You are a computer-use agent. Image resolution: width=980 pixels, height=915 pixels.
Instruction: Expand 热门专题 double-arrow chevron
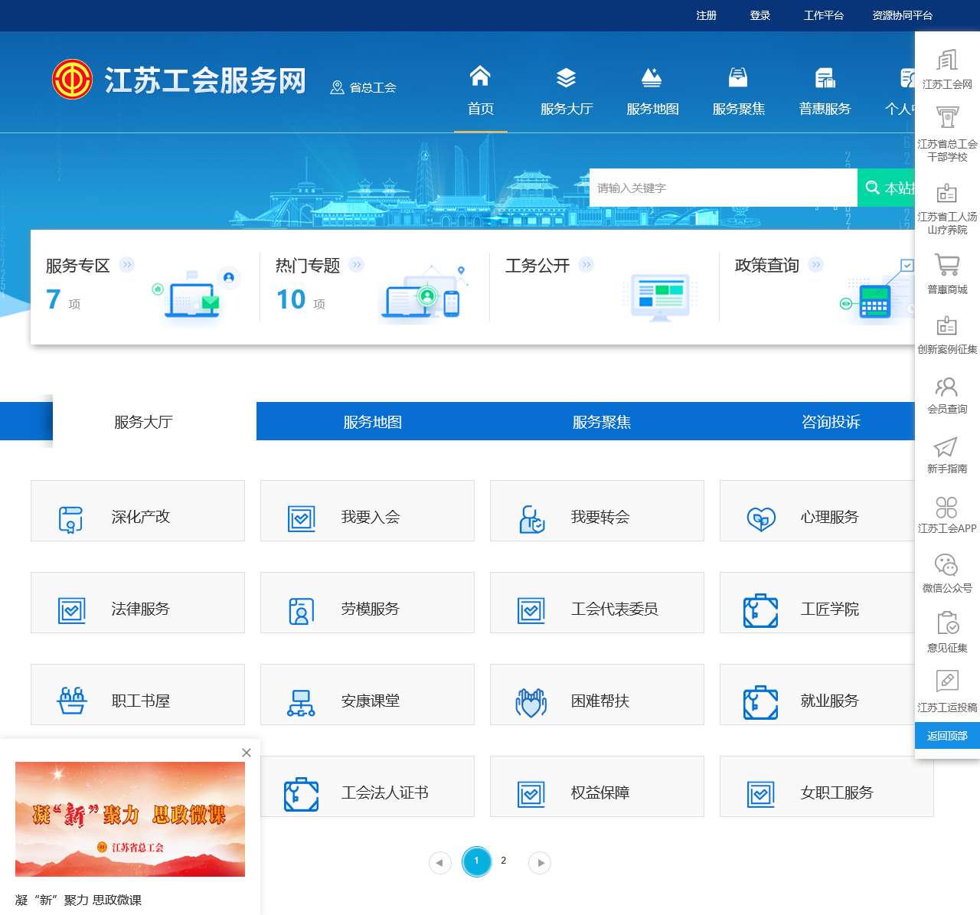(357, 265)
